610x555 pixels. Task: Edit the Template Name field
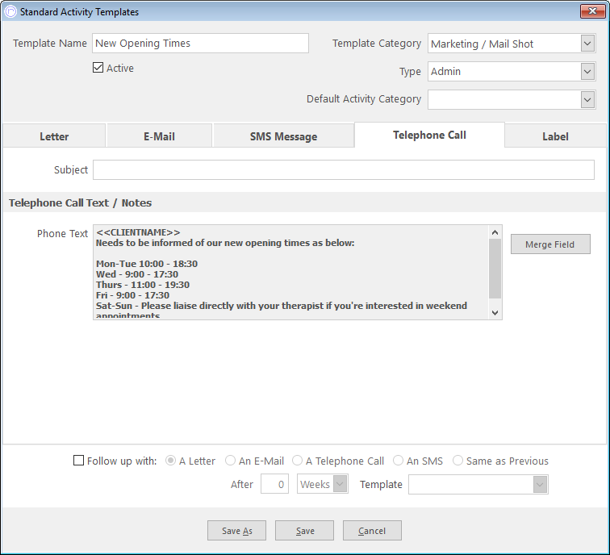[200, 44]
